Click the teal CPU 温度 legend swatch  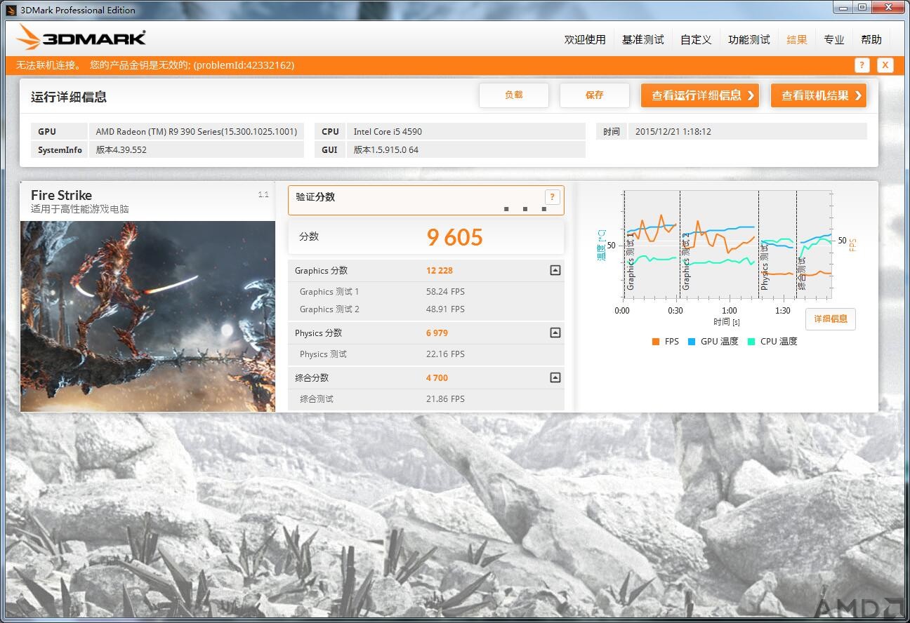tap(751, 342)
